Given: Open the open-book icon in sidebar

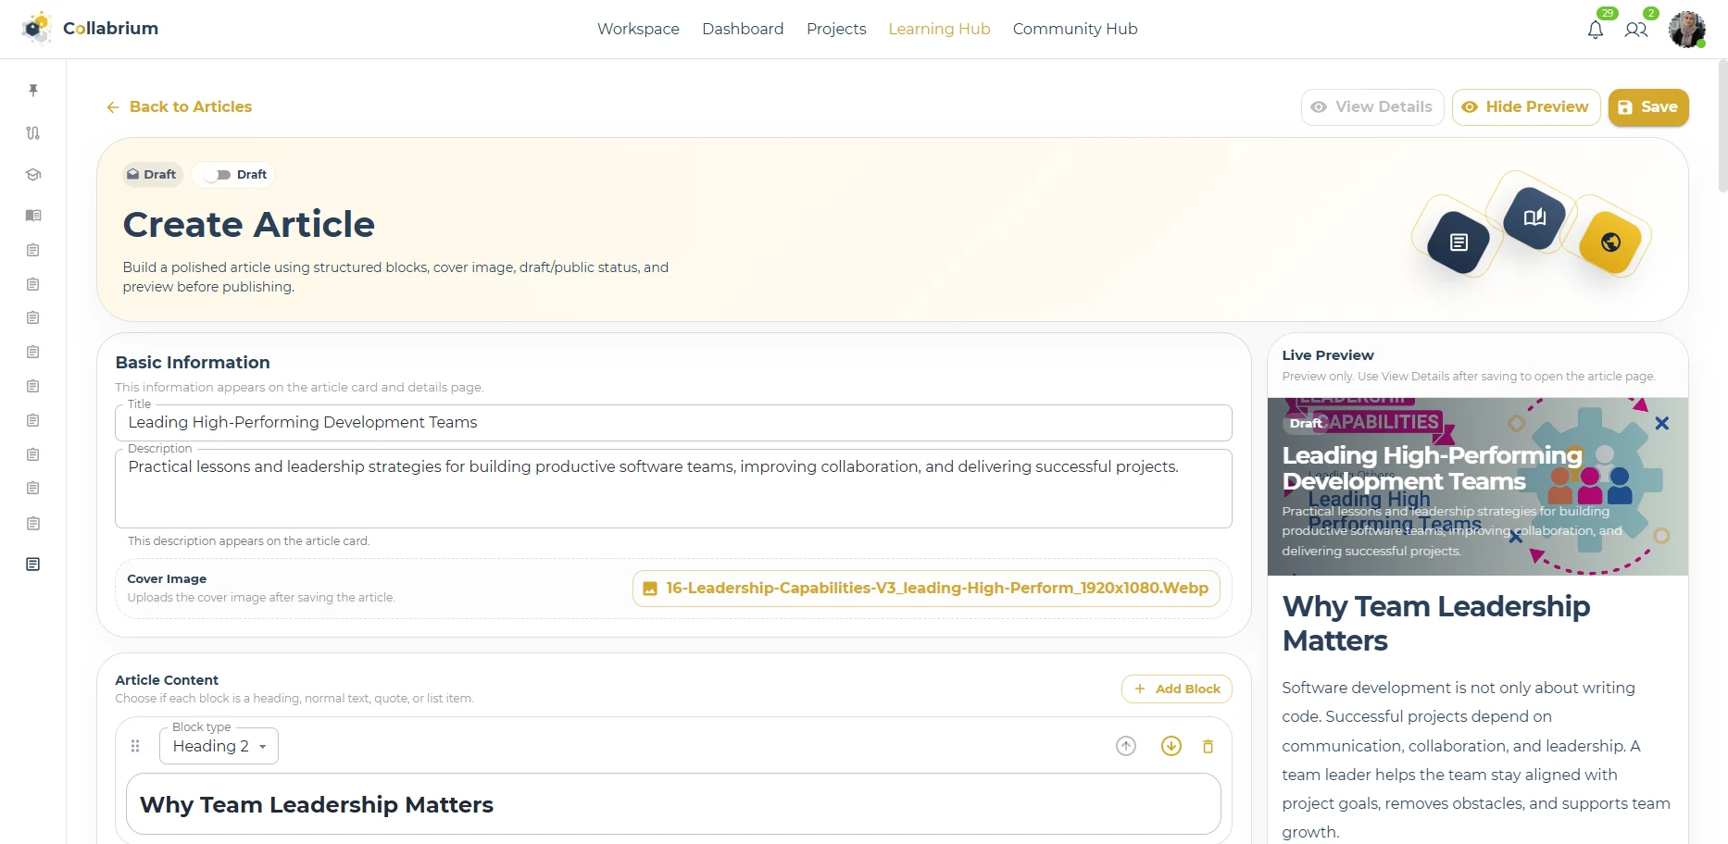Looking at the screenshot, I should tap(33, 215).
